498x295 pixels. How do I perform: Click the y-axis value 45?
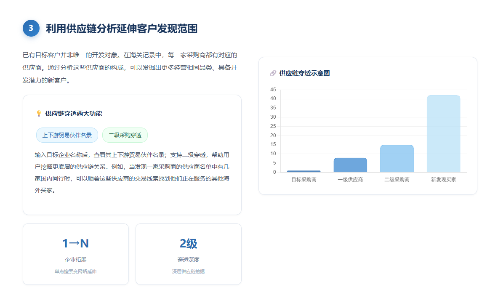pos(273,90)
